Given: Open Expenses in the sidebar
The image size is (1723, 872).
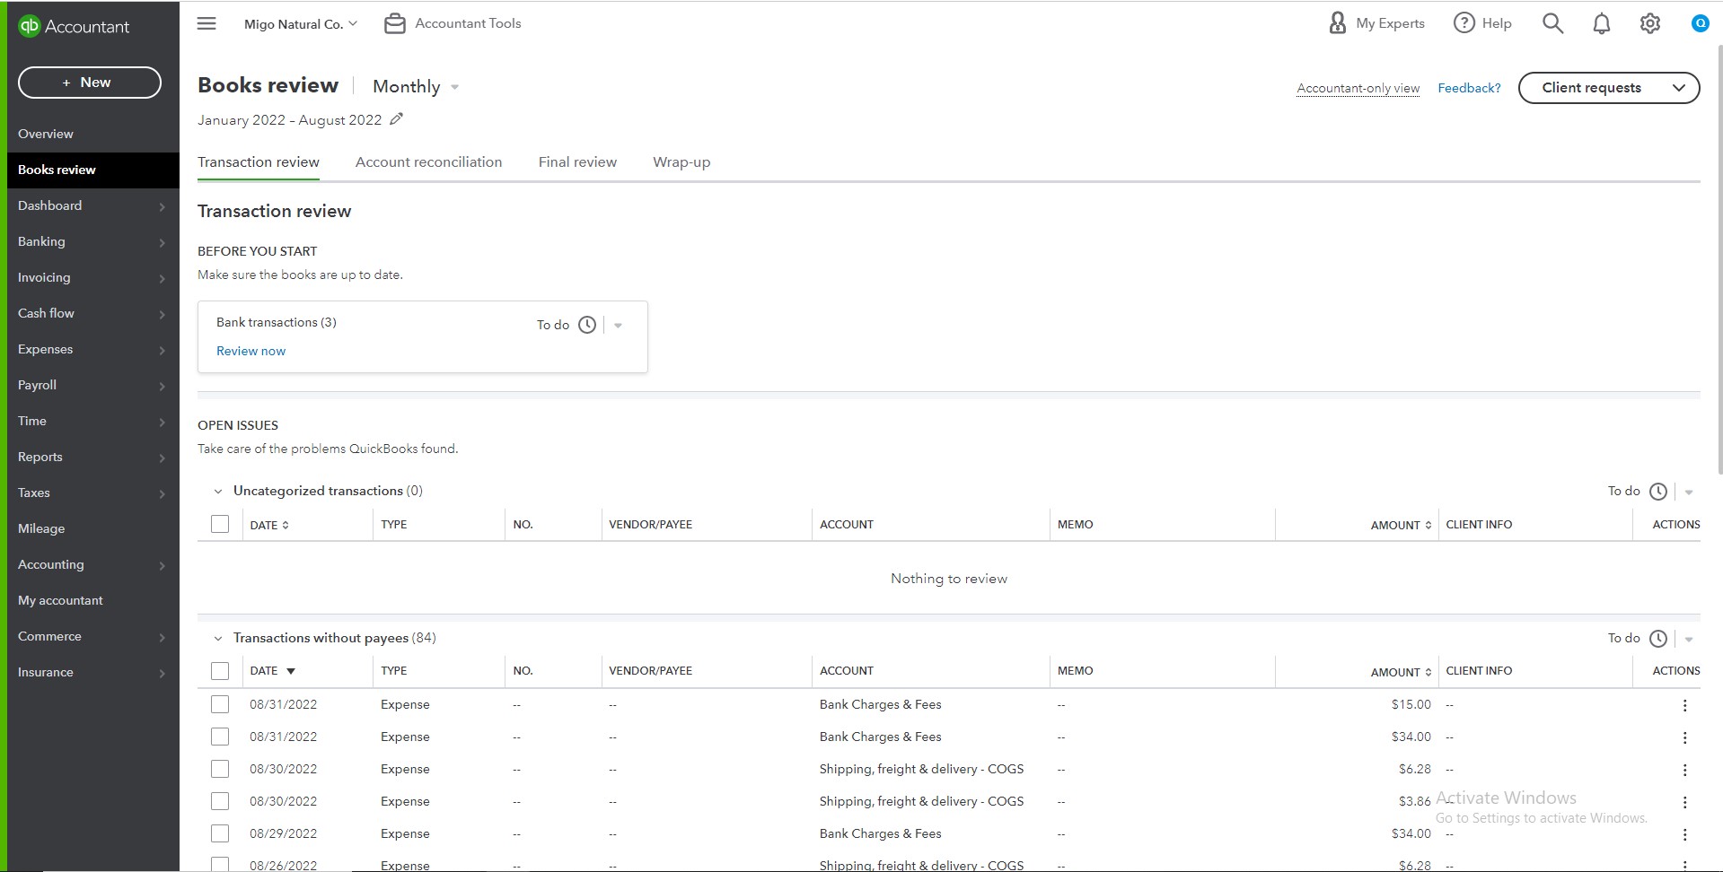Looking at the screenshot, I should 93,349.
